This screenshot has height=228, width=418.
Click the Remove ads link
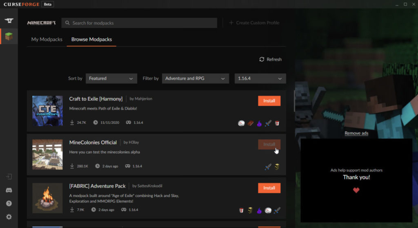356,133
